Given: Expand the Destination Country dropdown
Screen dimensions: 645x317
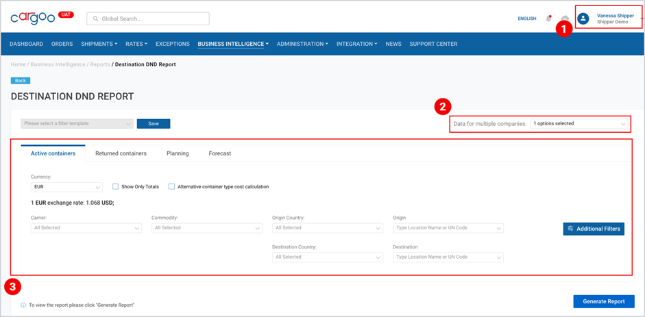Looking at the screenshot, I should click(x=328, y=257).
